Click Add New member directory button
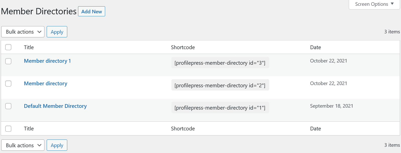Image resolution: width=401 pixels, height=153 pixels. pos(92,12)
